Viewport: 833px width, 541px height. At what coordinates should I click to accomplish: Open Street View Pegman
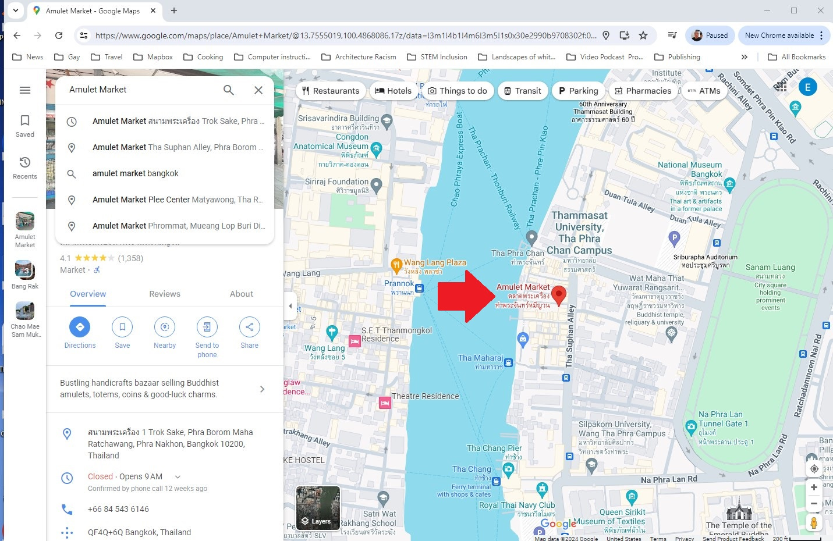point(814,522)
